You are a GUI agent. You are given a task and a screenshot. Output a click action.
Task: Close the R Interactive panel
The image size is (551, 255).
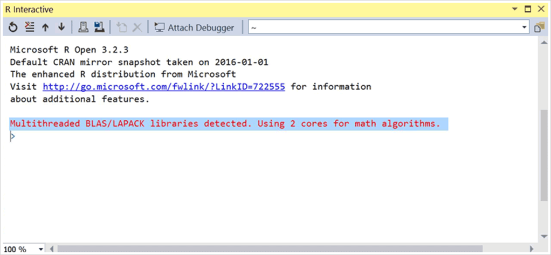click(540, 9)
